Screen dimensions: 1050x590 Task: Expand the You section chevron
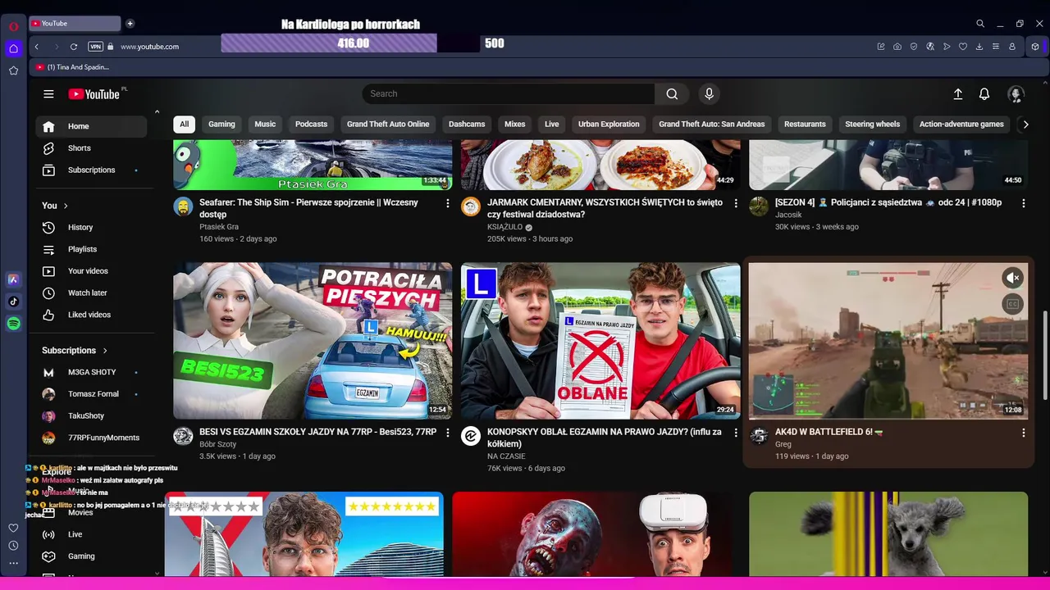pyautogui.click(x=66, y=206)
